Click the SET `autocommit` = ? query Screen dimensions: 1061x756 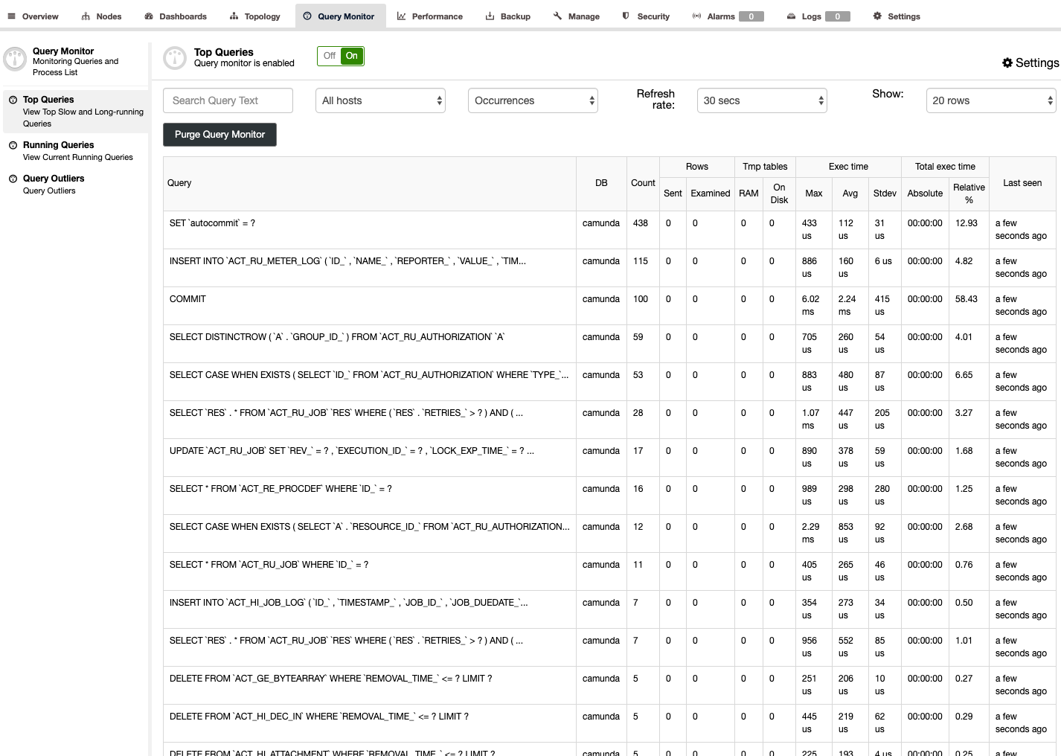[x=212, y=223]
